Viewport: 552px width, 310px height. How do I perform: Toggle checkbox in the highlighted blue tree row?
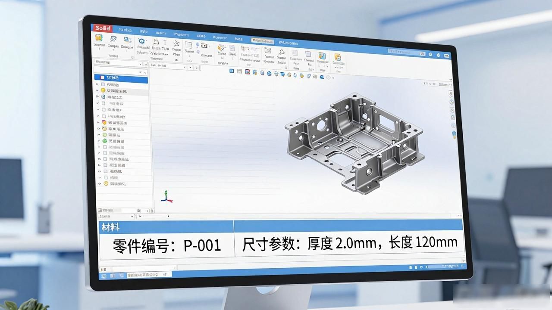[102, 78]
